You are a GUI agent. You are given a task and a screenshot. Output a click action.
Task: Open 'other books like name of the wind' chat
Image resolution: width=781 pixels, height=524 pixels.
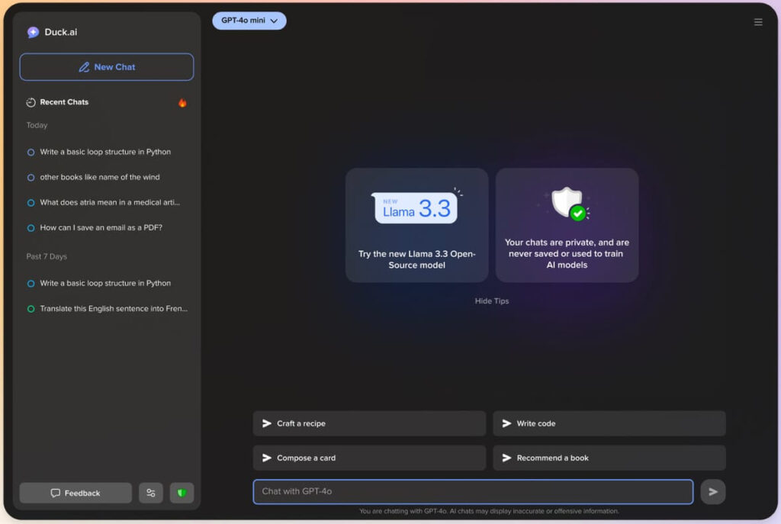click(100, 177)
